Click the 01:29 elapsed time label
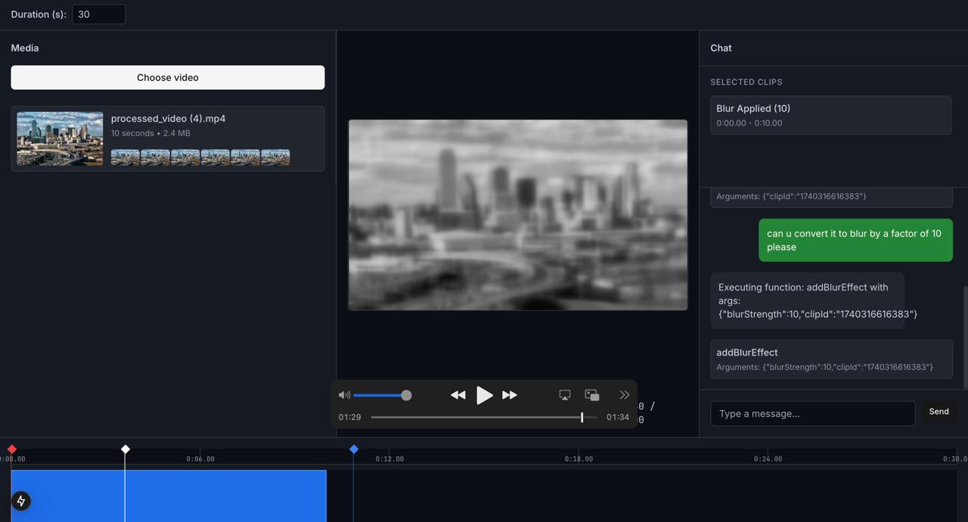Screen dimensions: 968x522 click(x=349, y=417)
